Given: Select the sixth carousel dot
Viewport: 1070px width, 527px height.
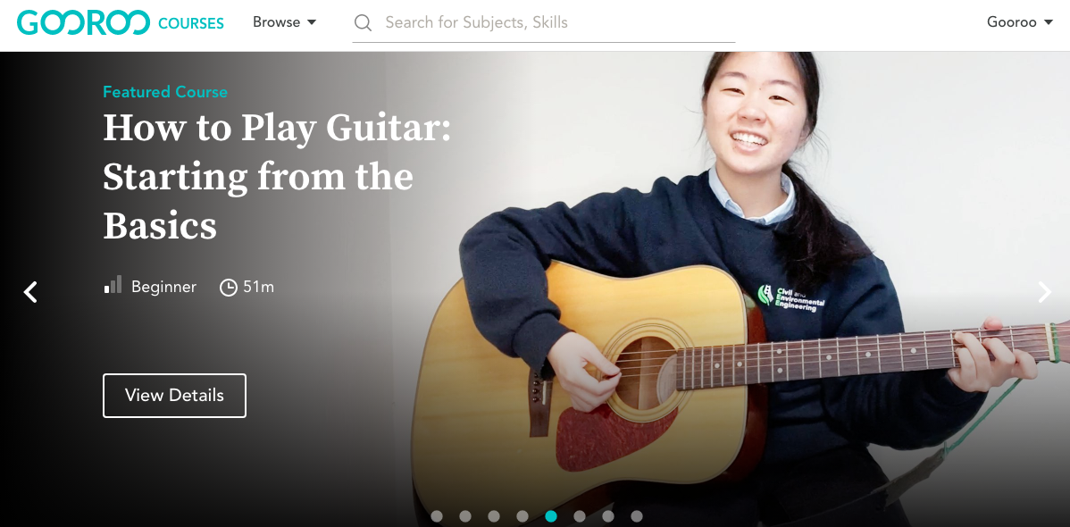Looking at the screenshot, I should (580, 516).
